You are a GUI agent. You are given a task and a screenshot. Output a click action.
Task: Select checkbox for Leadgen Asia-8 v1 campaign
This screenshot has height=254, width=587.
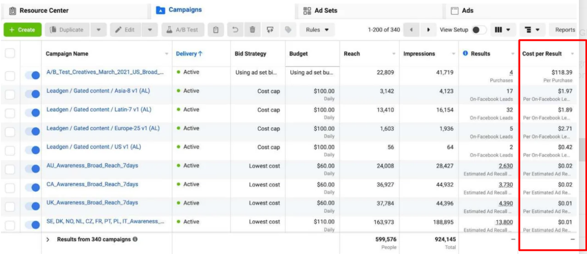(x=10, y=94)
